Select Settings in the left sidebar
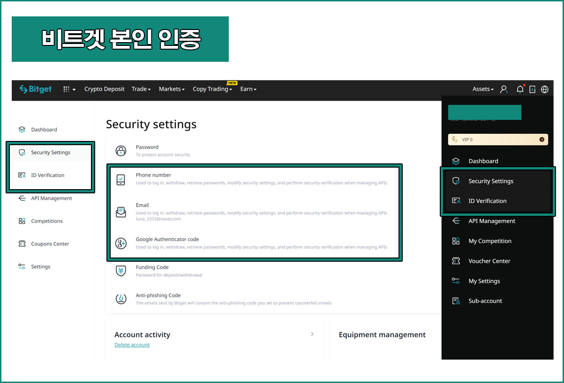Image resolution: width=564 pixels, height=383 pixels. pos(41,266)
